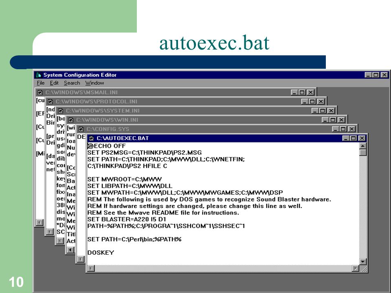Open the Window menu
The image size is (391, 293).
(94, 83)
